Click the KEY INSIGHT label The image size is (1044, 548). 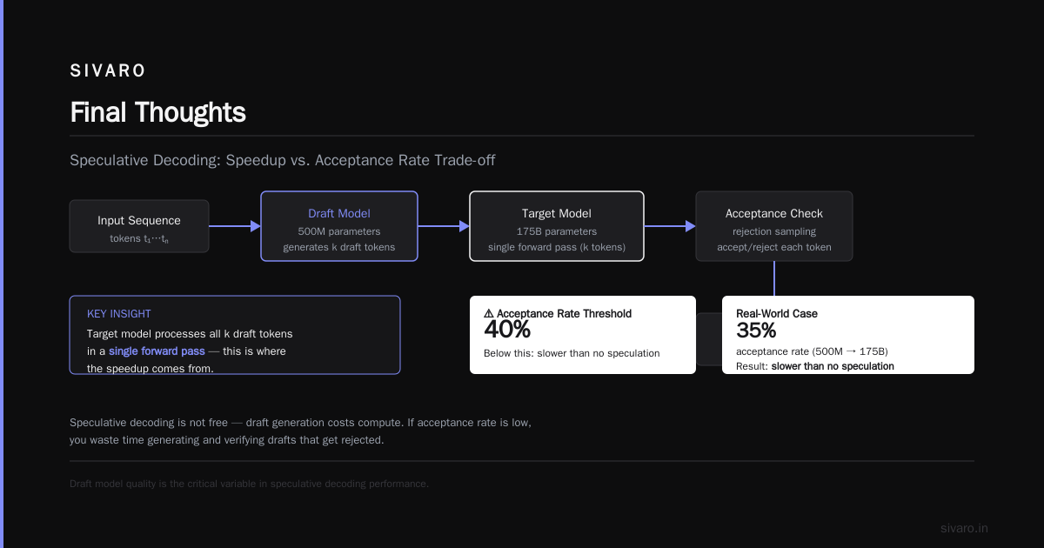pyautogui.click(x=119, y=314)
